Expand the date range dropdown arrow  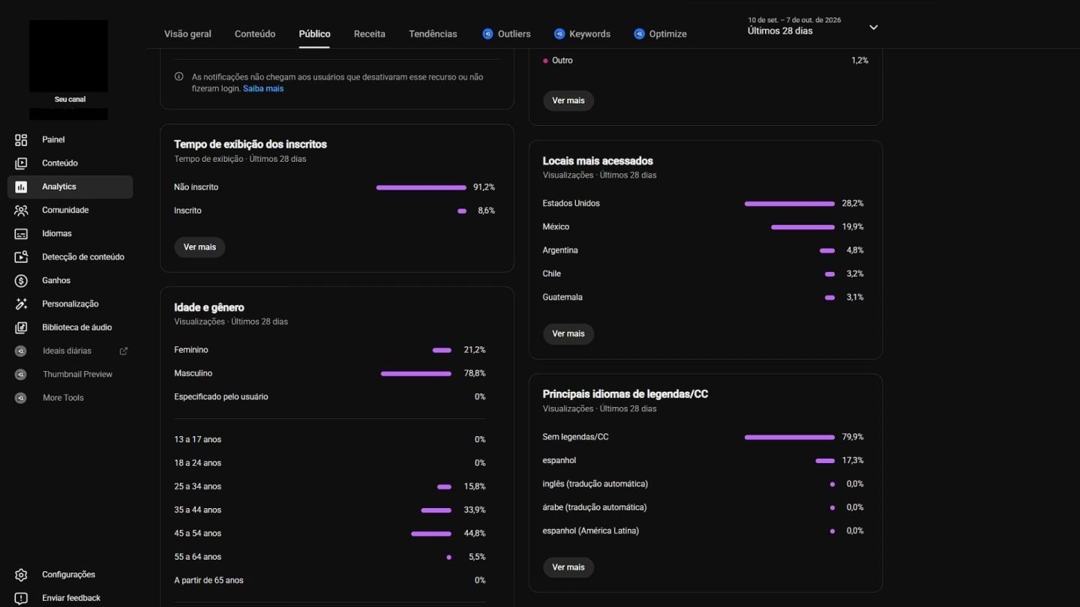tap(873, 27)
